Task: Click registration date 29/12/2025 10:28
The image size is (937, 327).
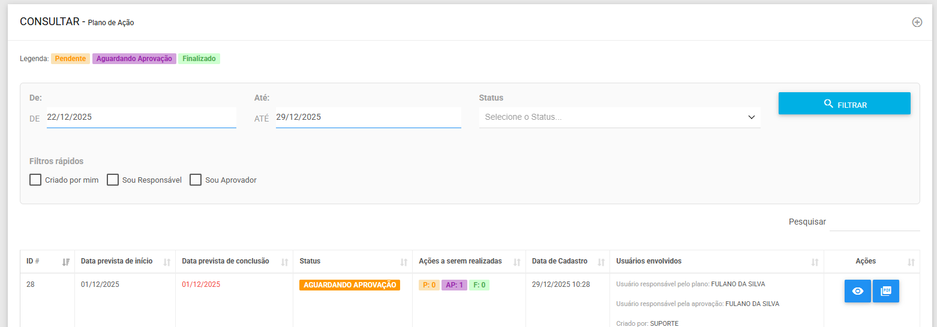Action: (x=561, y=284)
